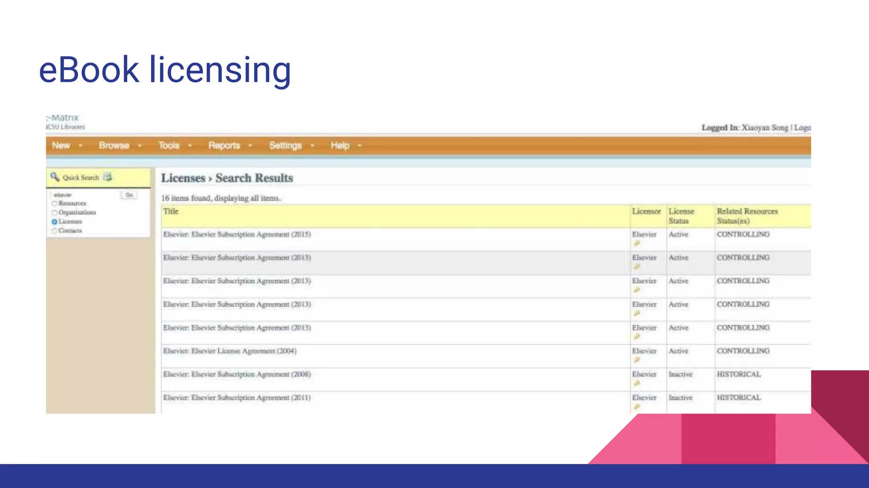Expand the New dropdown arrow
Viewport: 869px width, 488px height.
(80, 146)
